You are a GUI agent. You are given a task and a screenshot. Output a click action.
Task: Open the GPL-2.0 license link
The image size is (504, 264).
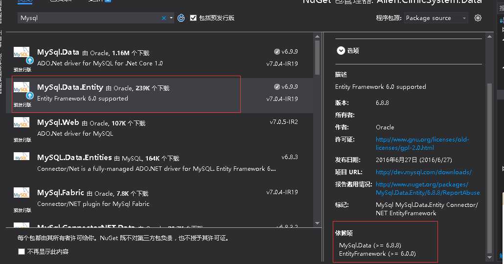[x=422, y=143]
